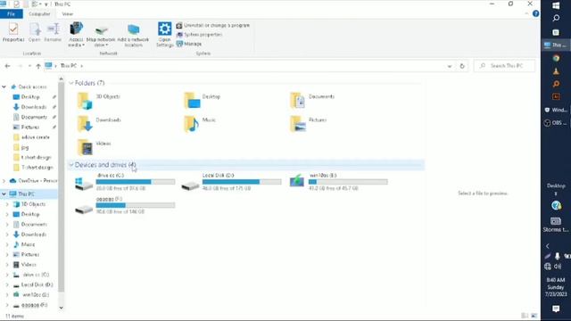The image size is (571, 321).
Task: Focus the Search This PC box
Action: [x=505, y=66]
